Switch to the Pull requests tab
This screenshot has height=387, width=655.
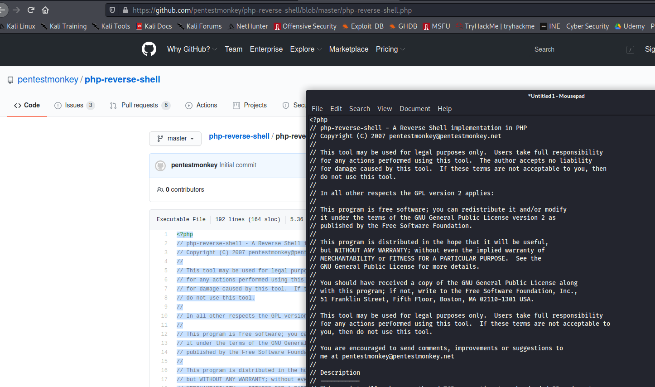click(140, 105)
